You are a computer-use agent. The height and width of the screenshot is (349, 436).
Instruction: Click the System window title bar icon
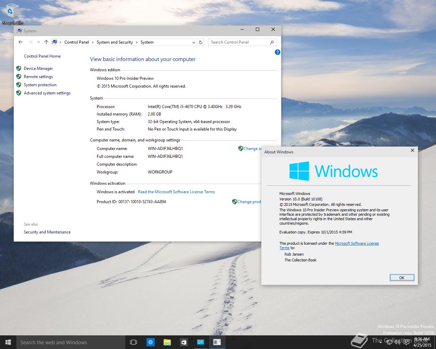coord(19,31)
